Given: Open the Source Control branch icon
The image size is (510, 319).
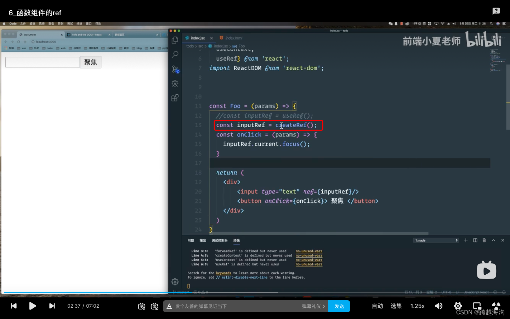Looking at the screenshot, I should pos(175,69).
